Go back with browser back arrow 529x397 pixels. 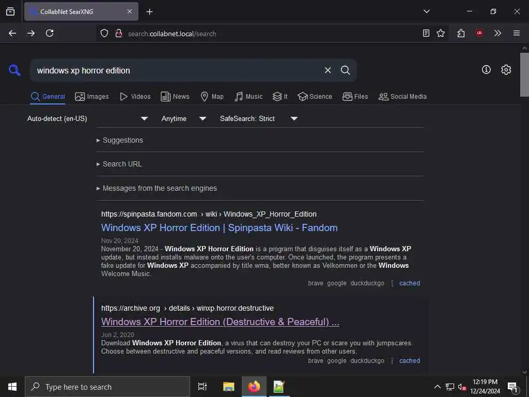tap(12, 33)
